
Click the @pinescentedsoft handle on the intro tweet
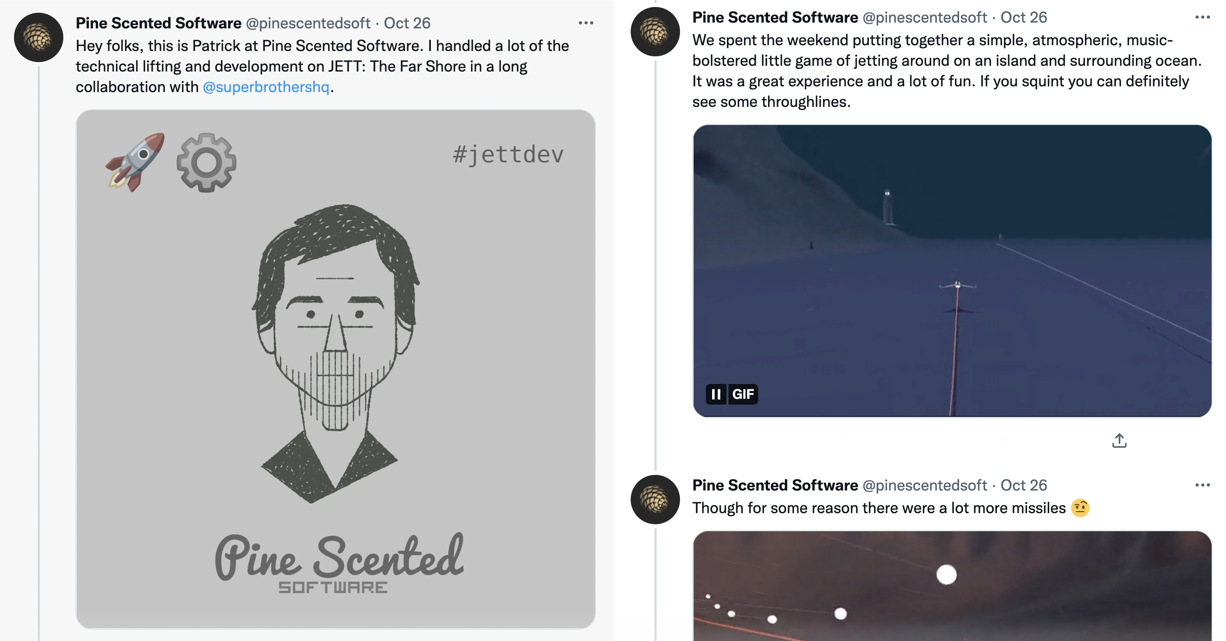308,23
